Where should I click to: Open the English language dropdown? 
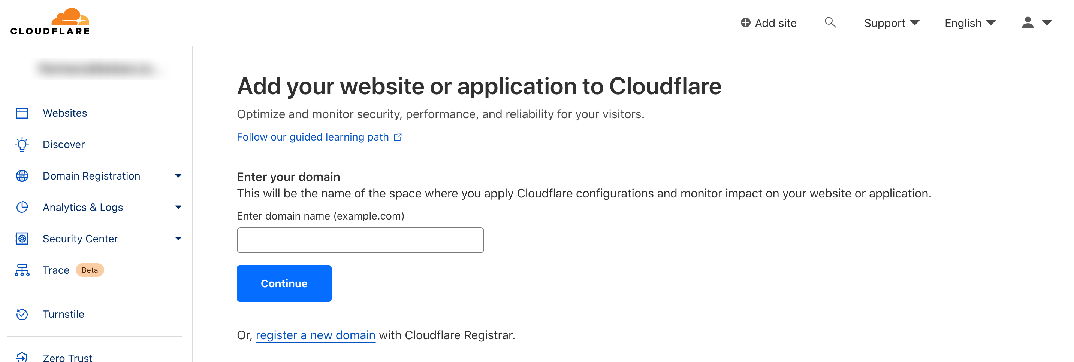(x=970, y=23)
